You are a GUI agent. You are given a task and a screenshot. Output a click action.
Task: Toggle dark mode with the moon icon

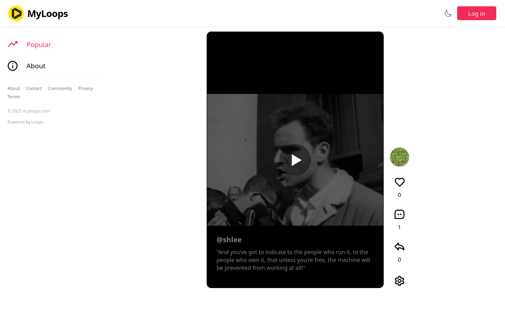pyautogui.click(x=448, y=13)
